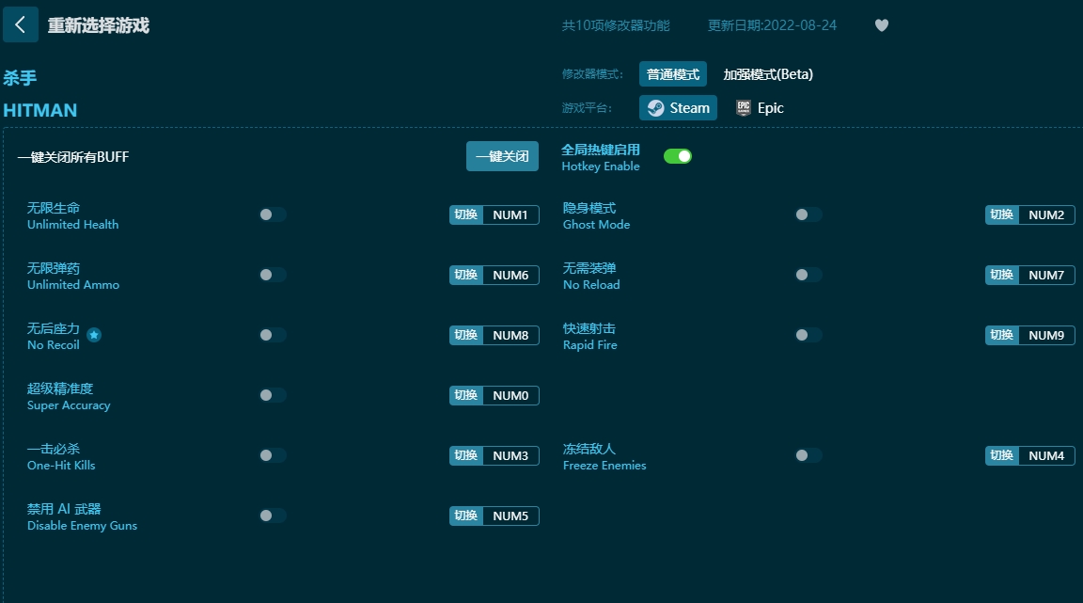Click 切换 button for NUM2 hotkey
This screenshot has width=1083, height=603.
tap(1002, 215)
